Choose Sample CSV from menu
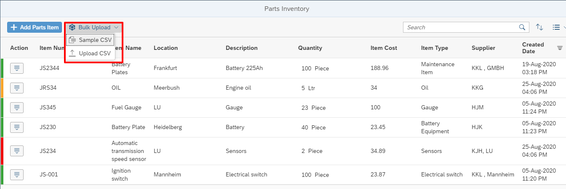Screen dimensions: 566x189 (91, 40)
